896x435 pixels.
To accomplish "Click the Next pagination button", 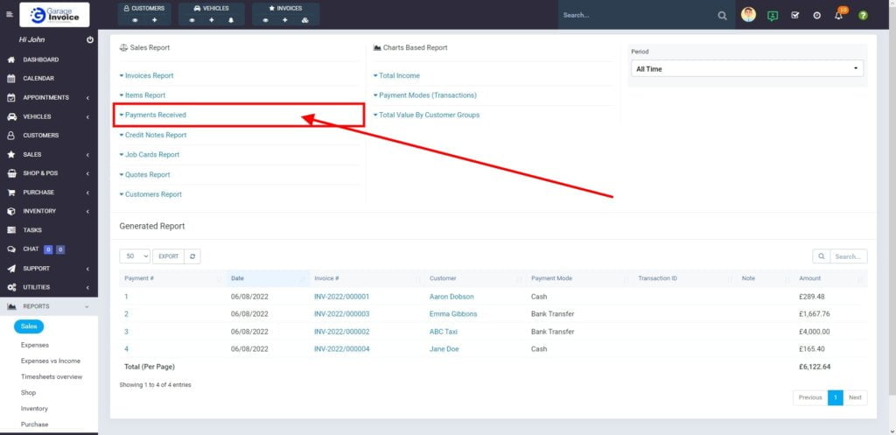I will point(855,398).
